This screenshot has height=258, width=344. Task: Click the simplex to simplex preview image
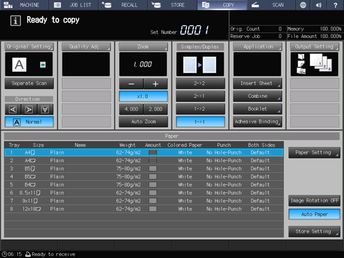pos(200,64)
